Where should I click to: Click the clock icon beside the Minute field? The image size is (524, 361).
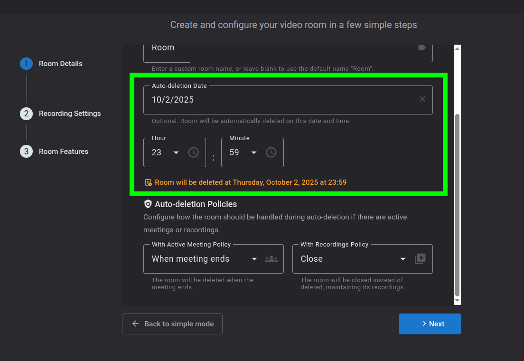[x=271, y=152]
